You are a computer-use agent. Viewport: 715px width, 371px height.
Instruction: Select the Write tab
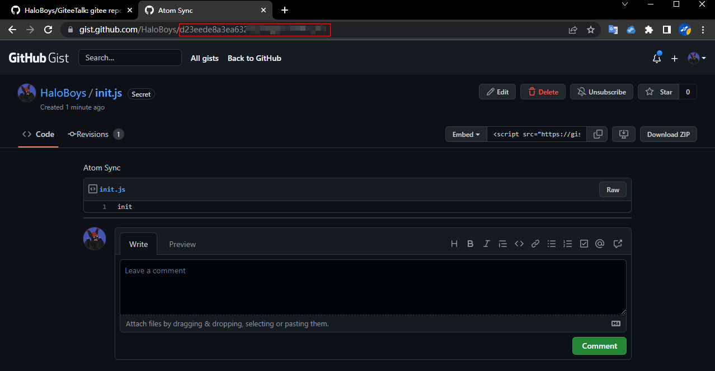coord(139,244)
